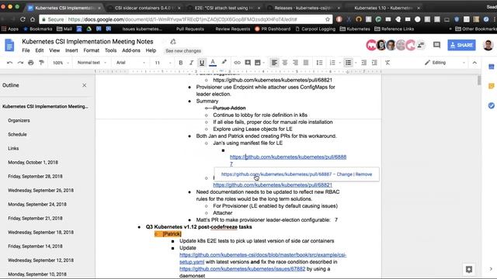Click Clear formatting icon
The height and width of the screenshot is (279, 497).
pos(388,63)
